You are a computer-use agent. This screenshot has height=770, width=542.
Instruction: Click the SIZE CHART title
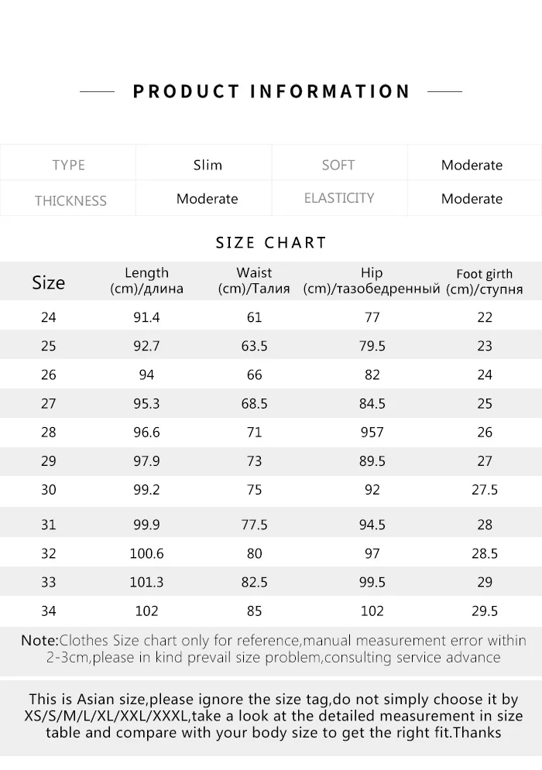[x=271, y=242]
